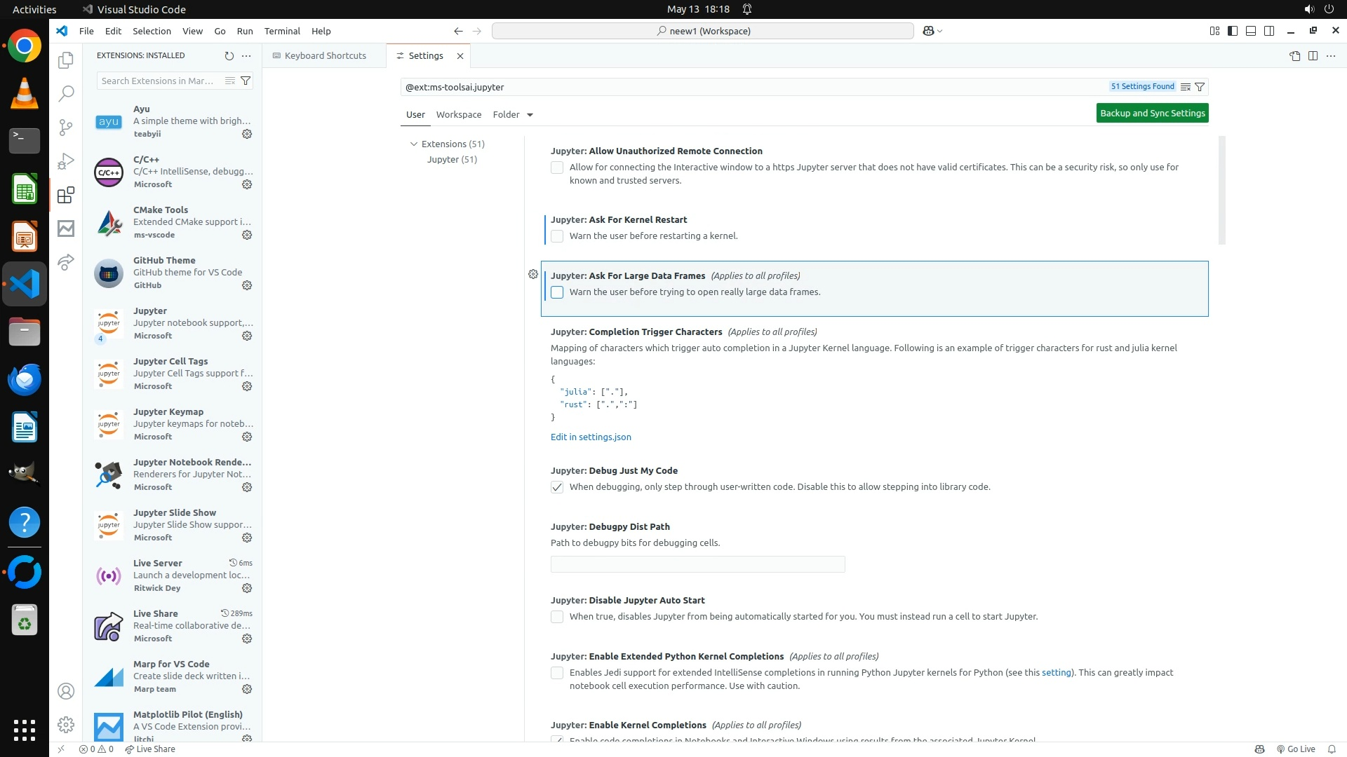Click Backup and Sync Settings button
1347x757 pixels.
[x=1152, y=113]
